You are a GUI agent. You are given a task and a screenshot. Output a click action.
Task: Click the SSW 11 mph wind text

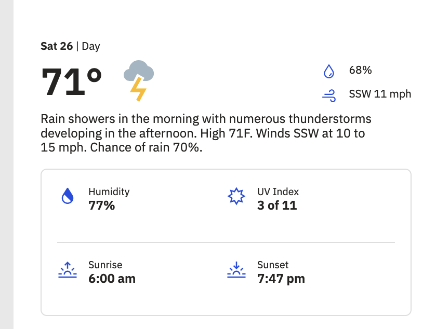coord(380,94)
